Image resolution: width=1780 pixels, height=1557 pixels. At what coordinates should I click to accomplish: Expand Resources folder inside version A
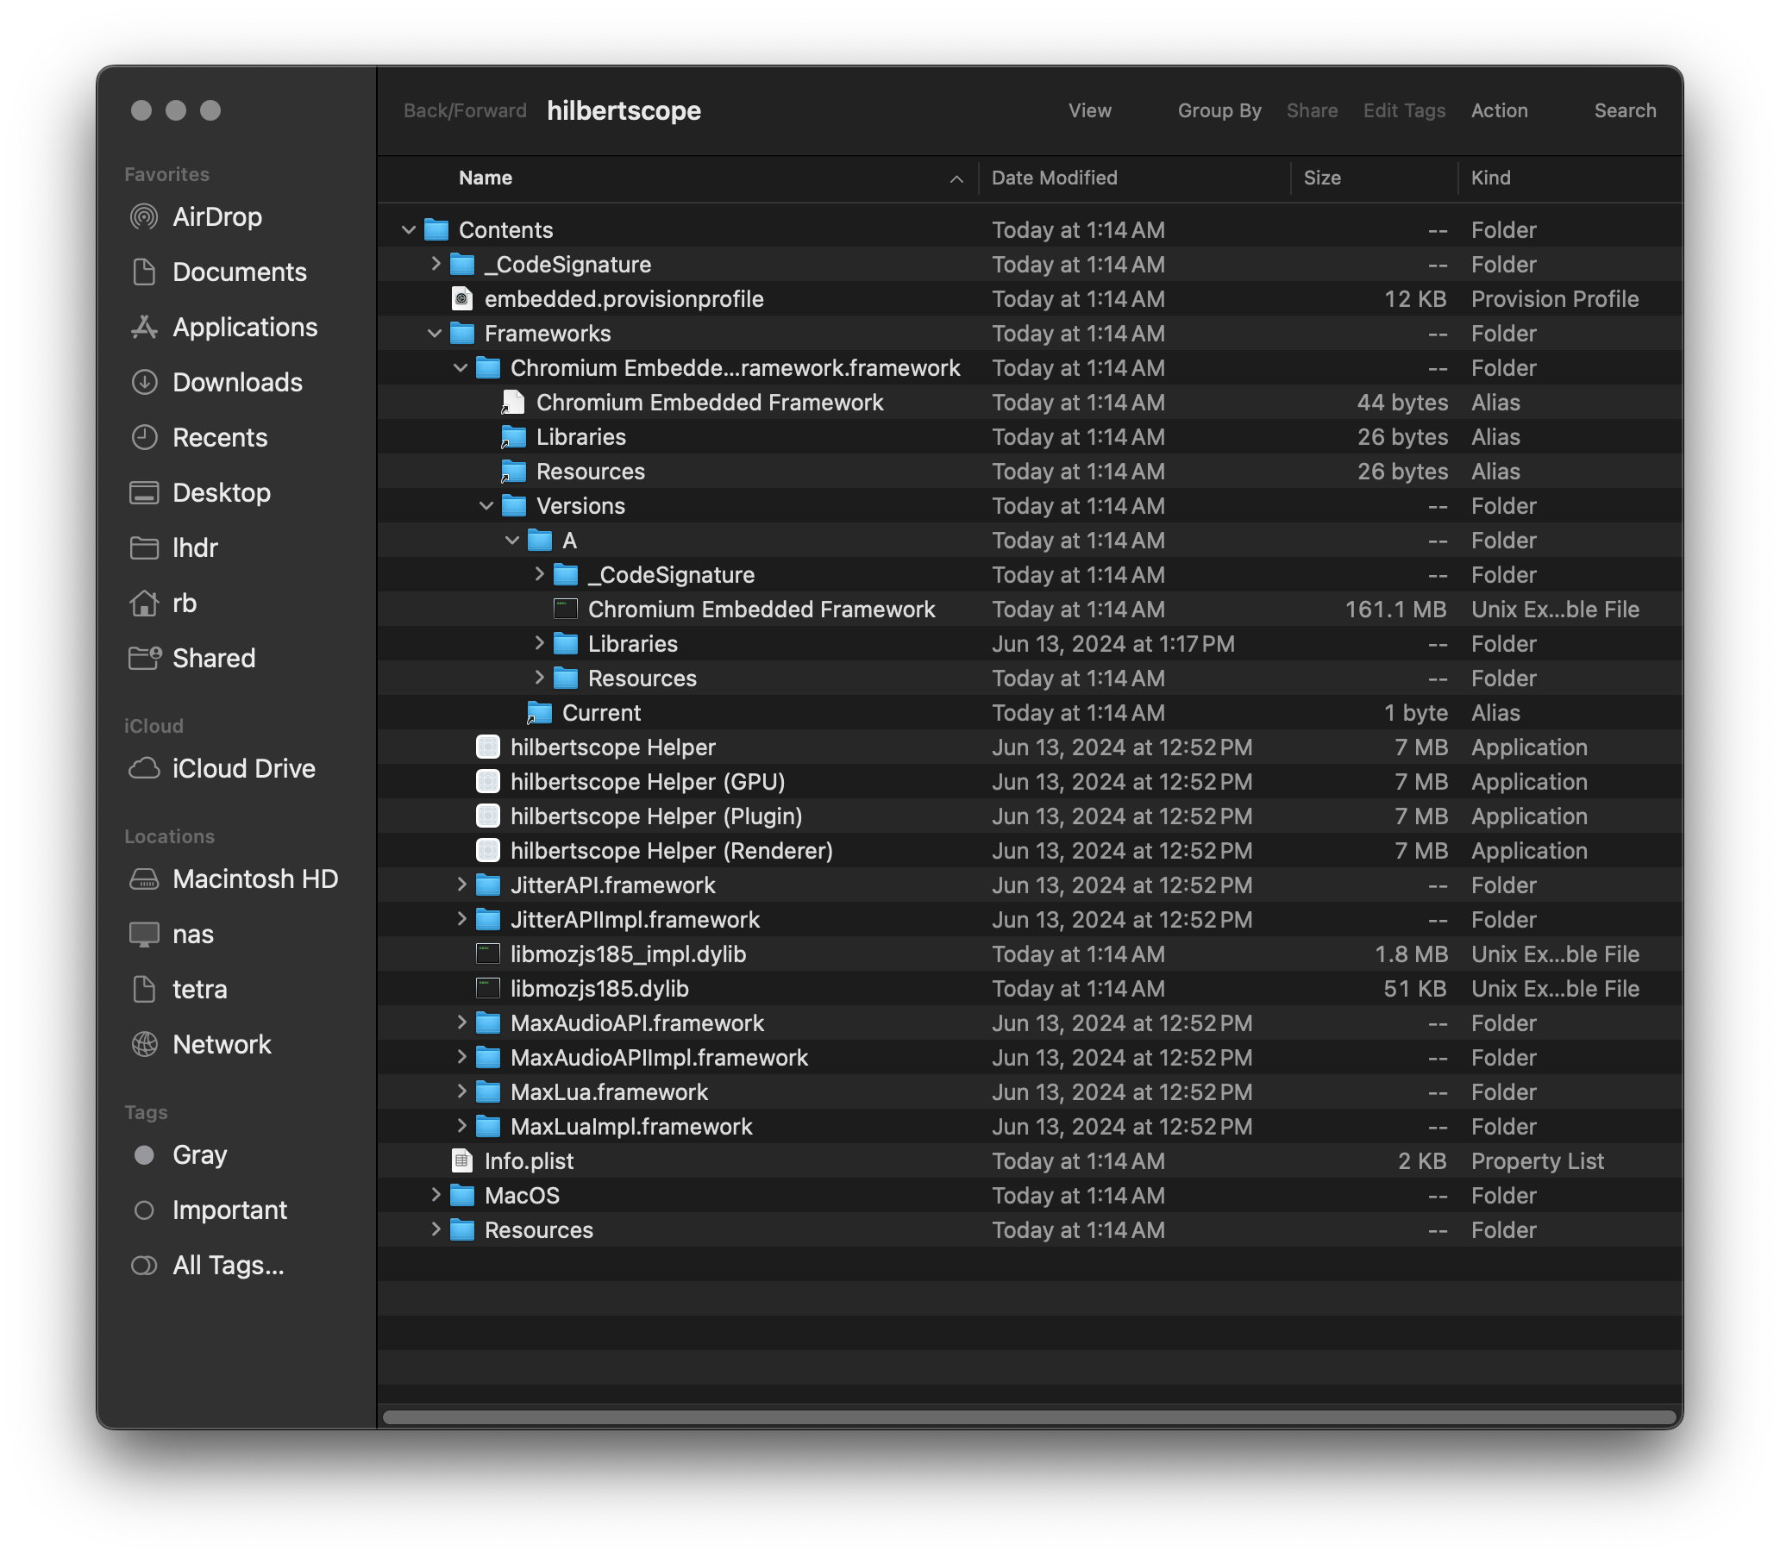click(x=539, y=678)
